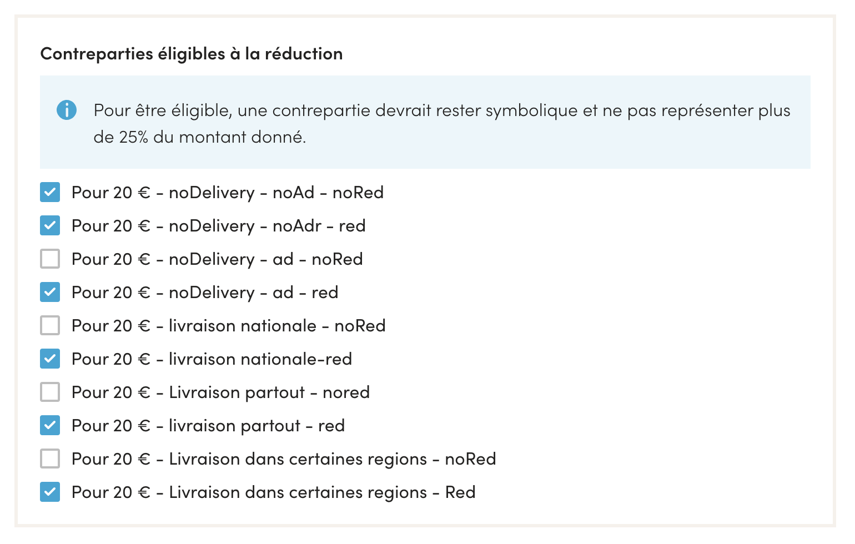Viewport: 855px width, 544px height.
Task: Uncheck 'Livraison dans certaines regions - Red' box
Action: point(50,492)
